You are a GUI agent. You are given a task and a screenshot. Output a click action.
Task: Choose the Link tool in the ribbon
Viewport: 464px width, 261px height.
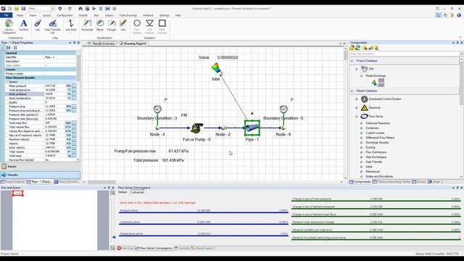click(38, 25)
